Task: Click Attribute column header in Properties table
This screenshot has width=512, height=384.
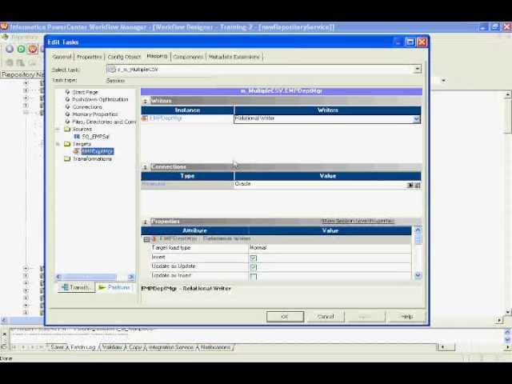Action: click(x=195, y=230)
